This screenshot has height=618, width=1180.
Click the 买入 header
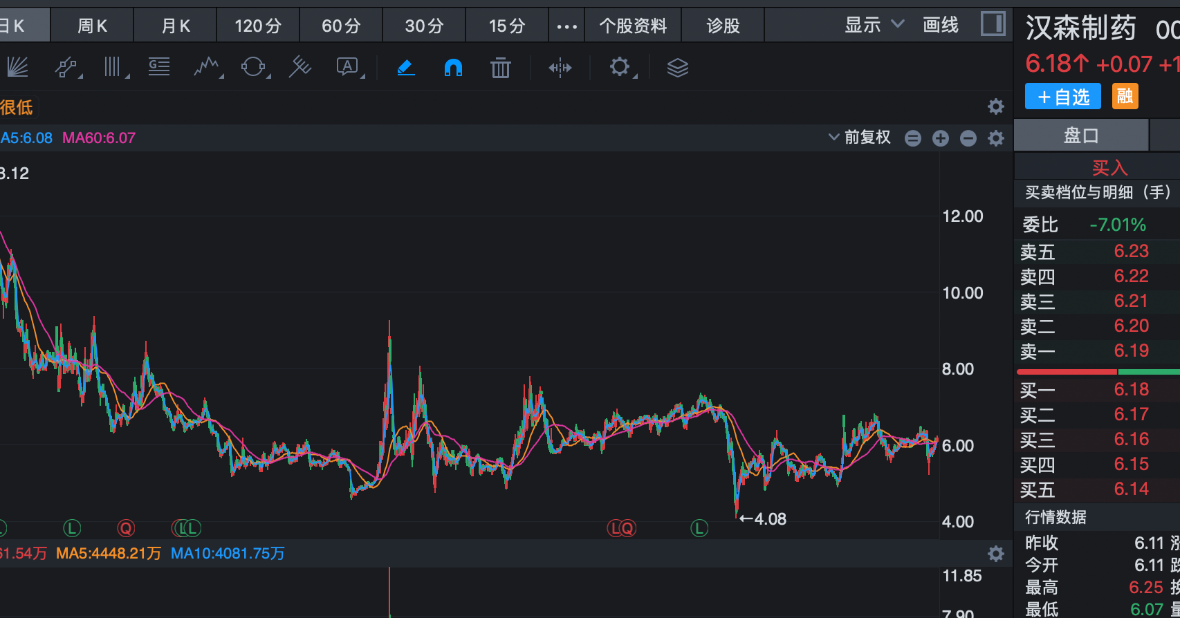pyautogui.click(x=1109, y=167)
